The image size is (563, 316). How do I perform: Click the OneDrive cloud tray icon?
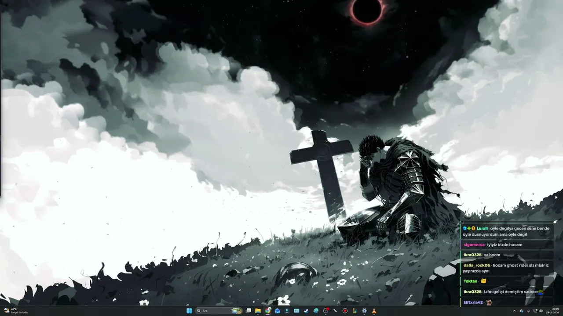point(521,311)
